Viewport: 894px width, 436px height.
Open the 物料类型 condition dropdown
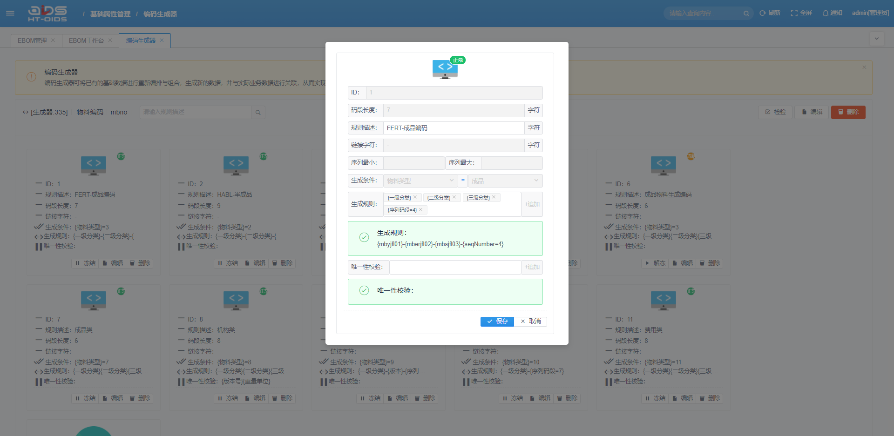pos(420,181)
